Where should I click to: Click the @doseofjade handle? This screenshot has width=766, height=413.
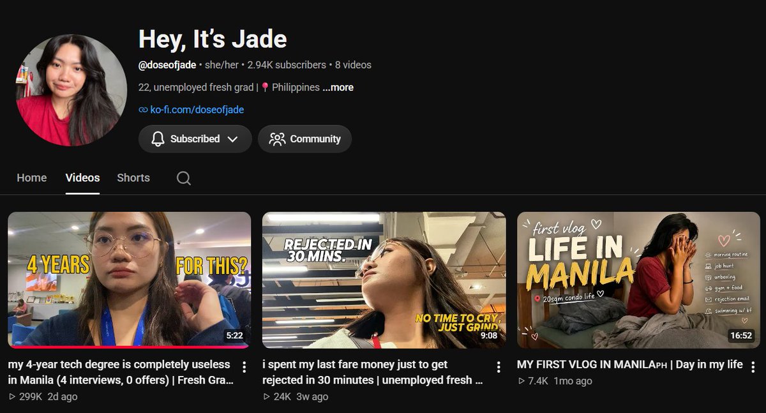167,65
